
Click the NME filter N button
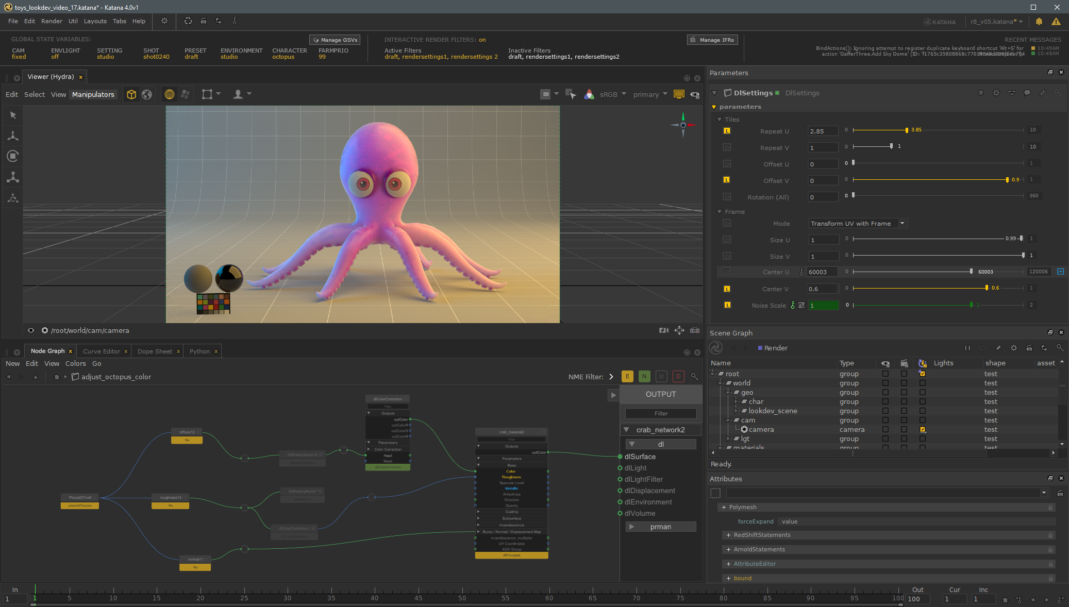[x=644, y=377]
